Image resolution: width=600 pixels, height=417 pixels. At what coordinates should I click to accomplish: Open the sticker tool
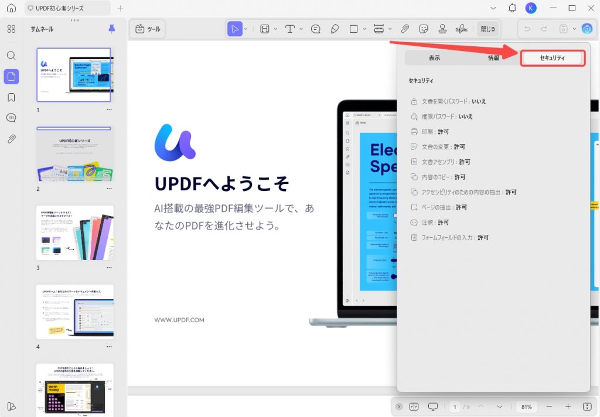(424, 29)
